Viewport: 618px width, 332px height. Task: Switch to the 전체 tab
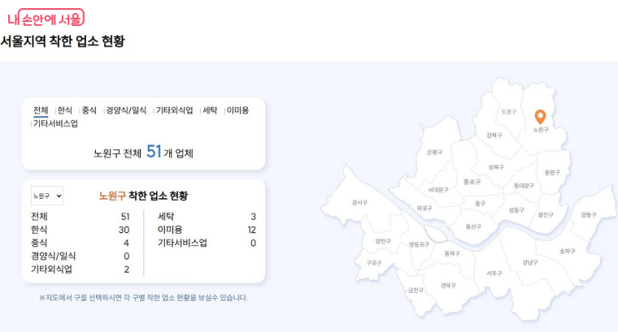(x=41, y=110)
